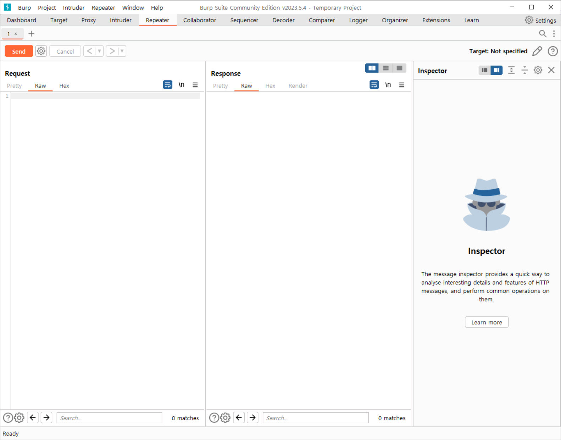Switch to the Intruder tool tab
The height and width of the screenshot is (440, 561).
click(x=121, y=20)
